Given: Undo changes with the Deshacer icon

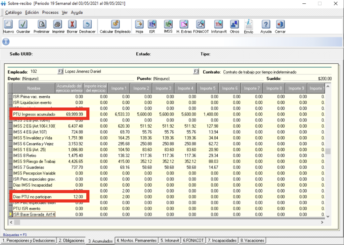Looking at the screenshot, I should coord(87,24).
